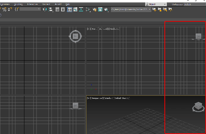Open the Workspaces Default selector
The width and height of the screenshot is (206, 134).
pos(194,4)
